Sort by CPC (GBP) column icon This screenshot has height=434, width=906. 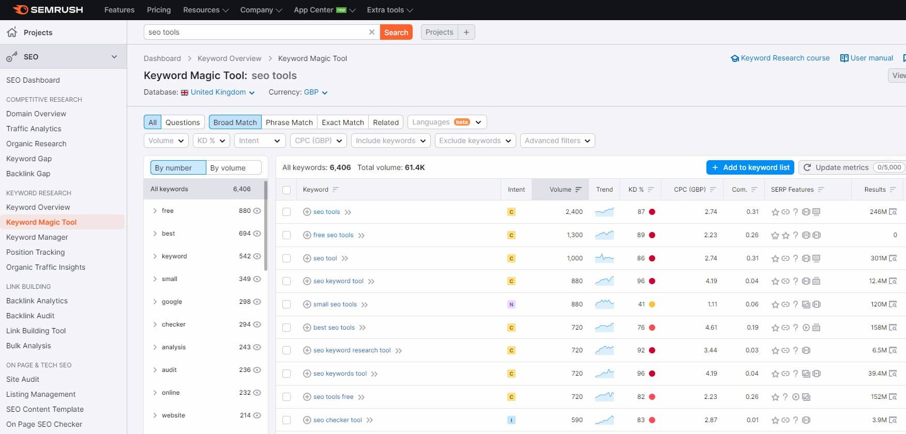point(713,190)
